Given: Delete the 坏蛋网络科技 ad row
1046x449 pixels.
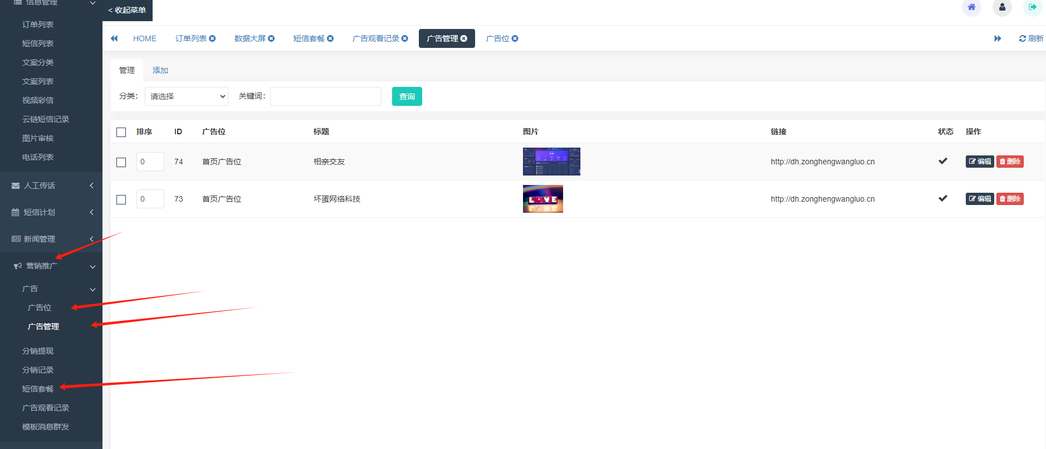Looking at the screenshot, I should [x=1010, y=199].
